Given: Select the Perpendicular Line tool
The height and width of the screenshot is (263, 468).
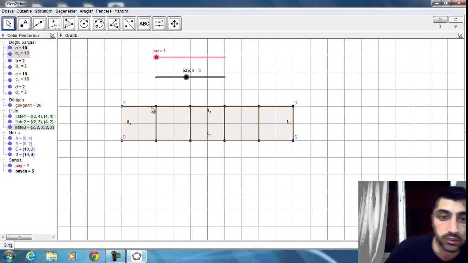Looking at the screenshot, I should click(54, 24).
